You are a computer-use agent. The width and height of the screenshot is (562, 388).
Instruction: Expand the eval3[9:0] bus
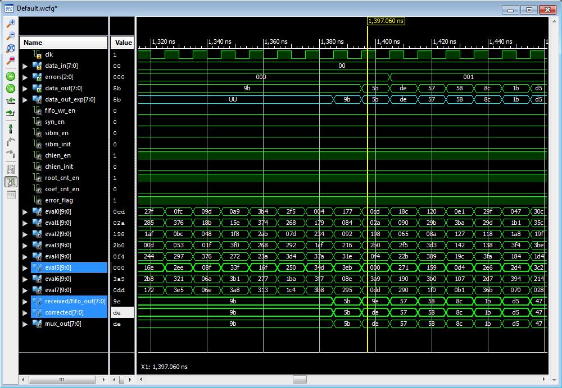tap(25, 246)
